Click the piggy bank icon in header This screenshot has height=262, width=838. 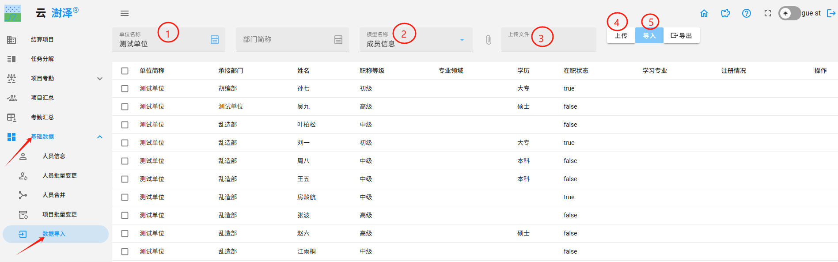725,13
